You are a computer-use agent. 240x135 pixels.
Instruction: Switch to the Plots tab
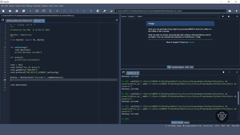[x=187, y=67]
